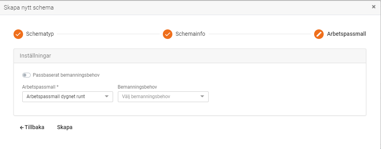This screenshot has width=381, height=149.
Task: Click the Skapa nytt schema title
Action: (29, 8)
